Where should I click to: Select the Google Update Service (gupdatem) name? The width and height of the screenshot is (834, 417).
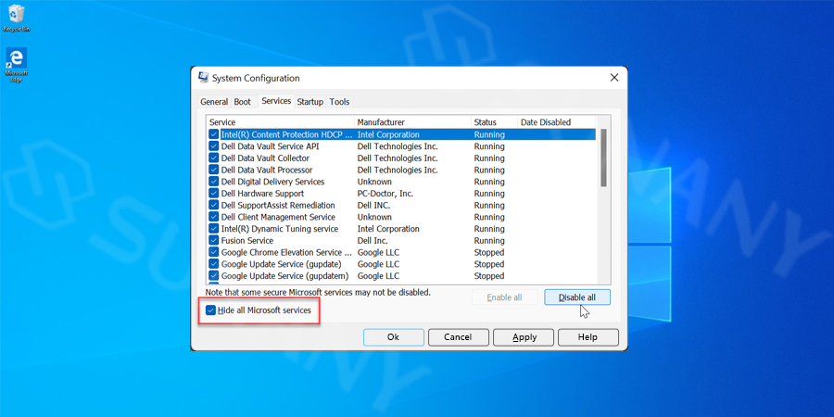coord(285,276)
